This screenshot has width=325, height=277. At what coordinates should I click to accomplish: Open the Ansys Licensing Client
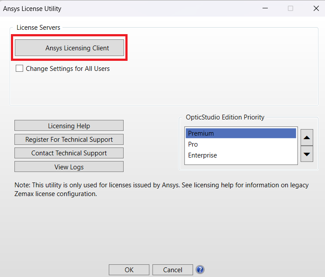tap(69, 48)
